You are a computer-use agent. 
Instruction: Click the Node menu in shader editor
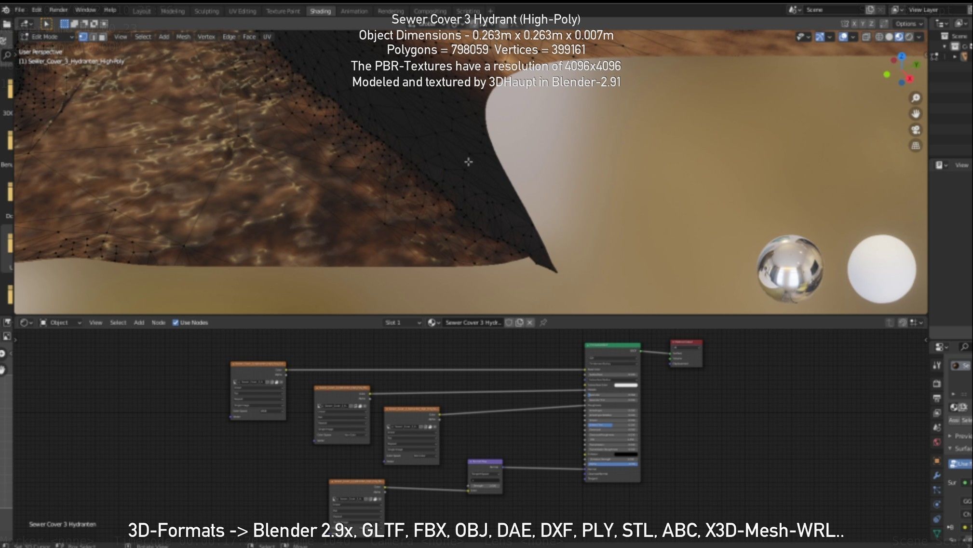point(158,323)
